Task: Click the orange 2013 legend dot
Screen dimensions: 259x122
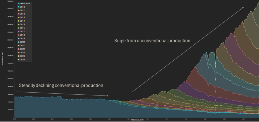Action: click(18, 17)
